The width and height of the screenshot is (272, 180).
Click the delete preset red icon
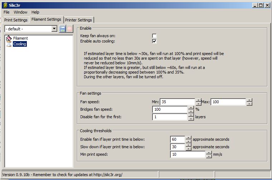point(69,29)
